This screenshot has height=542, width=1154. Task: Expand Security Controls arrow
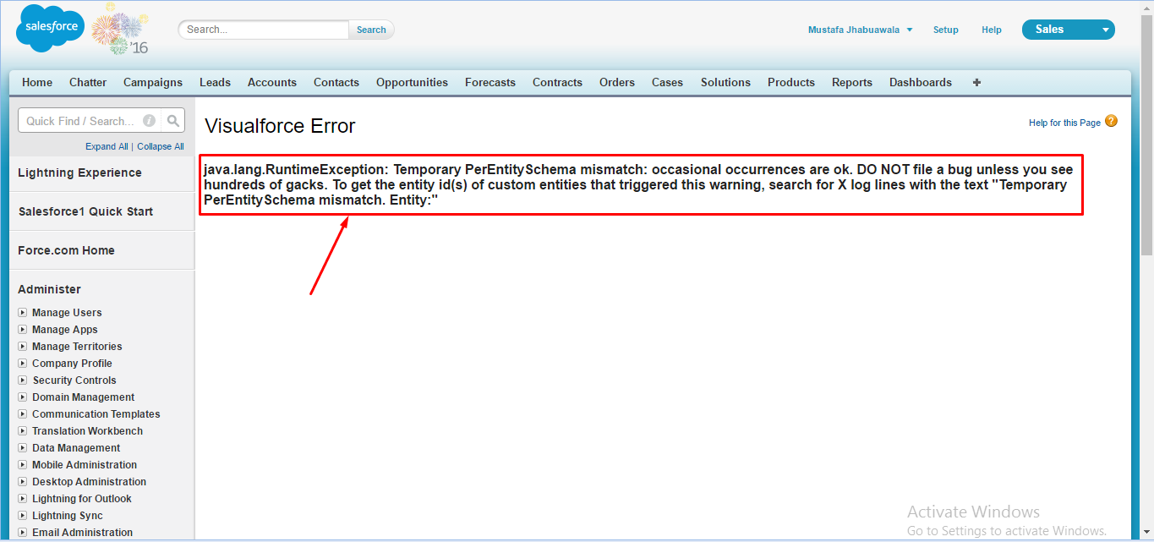[x=24, y=380]
